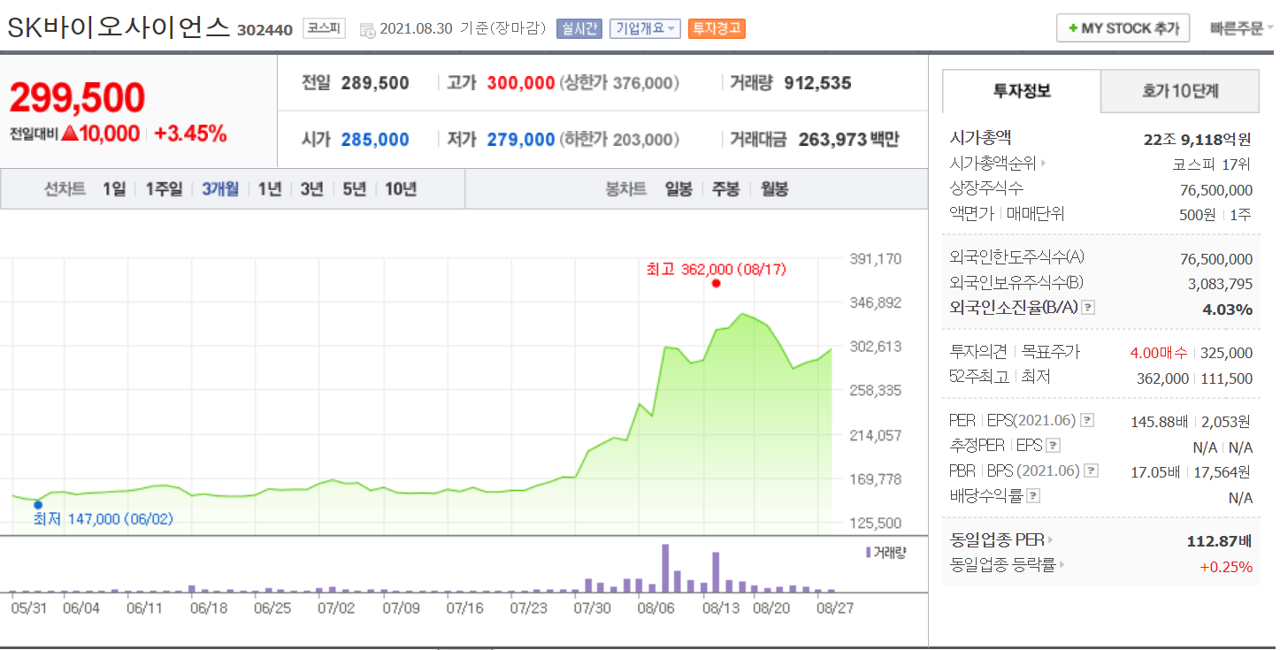Click the 저가 value 279,000

tap(520, 140)
